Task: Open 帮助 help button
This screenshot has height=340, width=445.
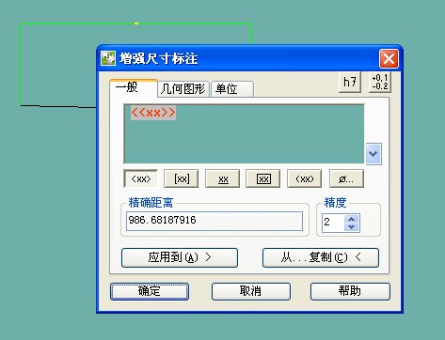Action: pos(350,291)
